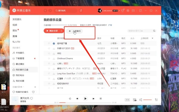
Task: Click the microphone voice search icon
Action: tap(81, 10)
